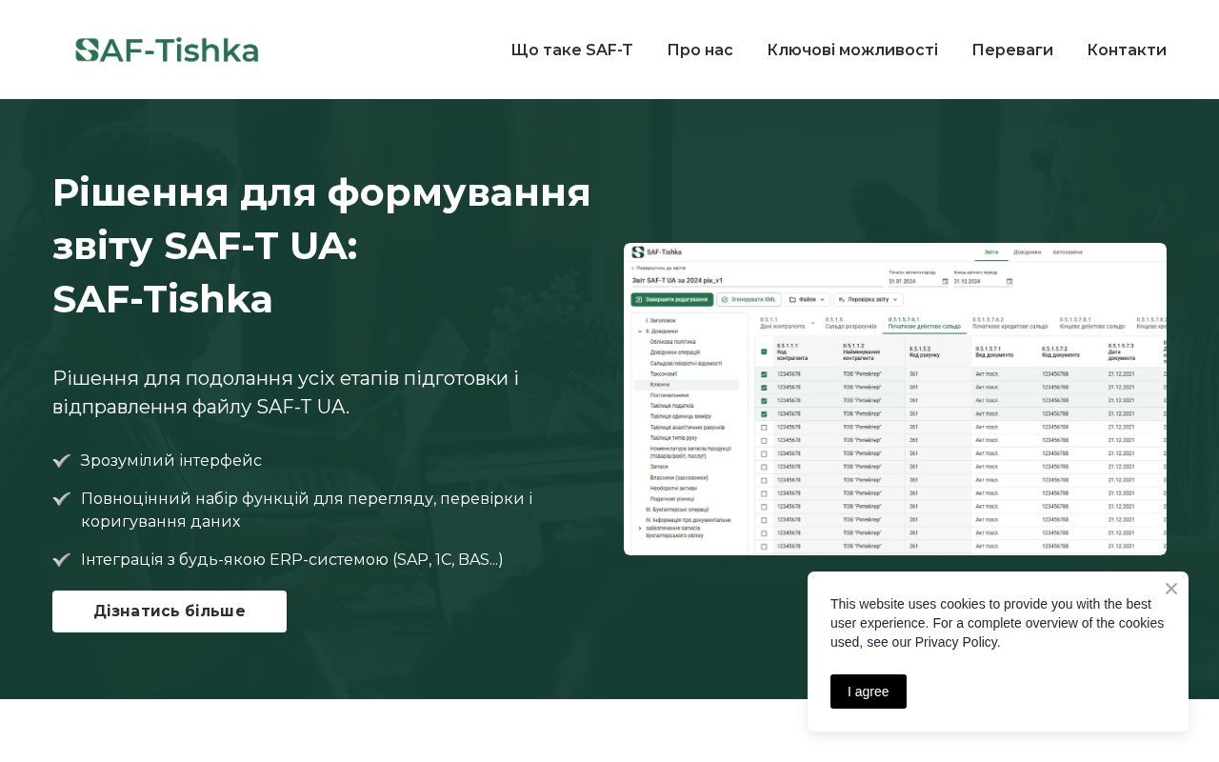Close the cookie notice popup
Screen dimensions: 1219x762
[1171, 589]
